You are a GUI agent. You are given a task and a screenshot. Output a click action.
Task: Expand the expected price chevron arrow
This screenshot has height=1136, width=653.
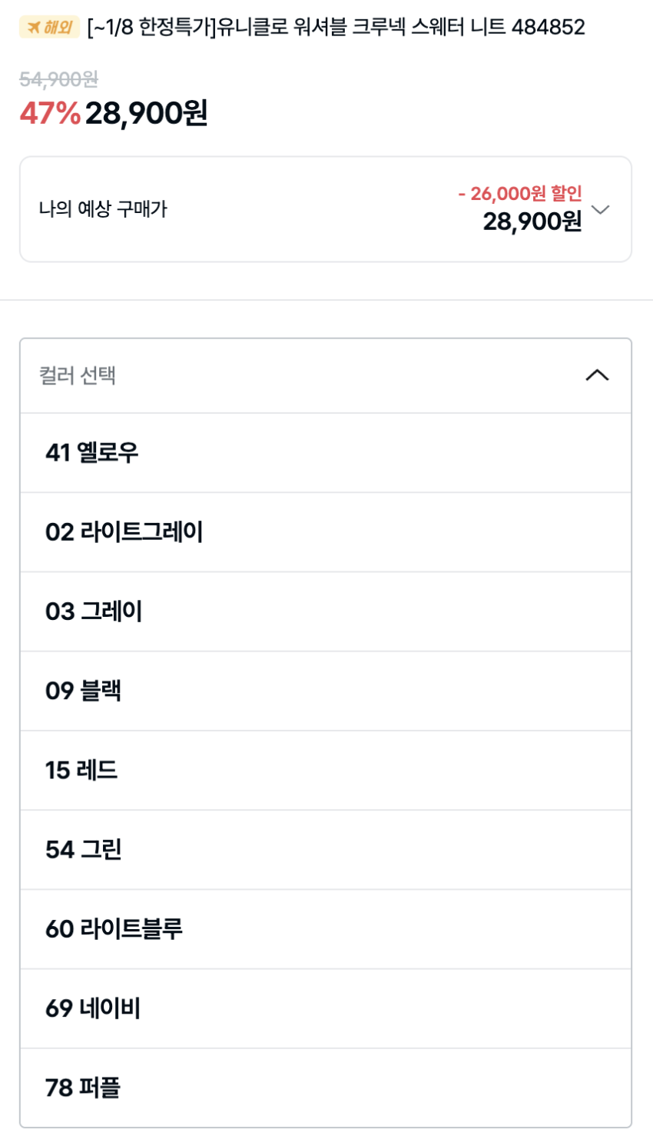(601, 210)
